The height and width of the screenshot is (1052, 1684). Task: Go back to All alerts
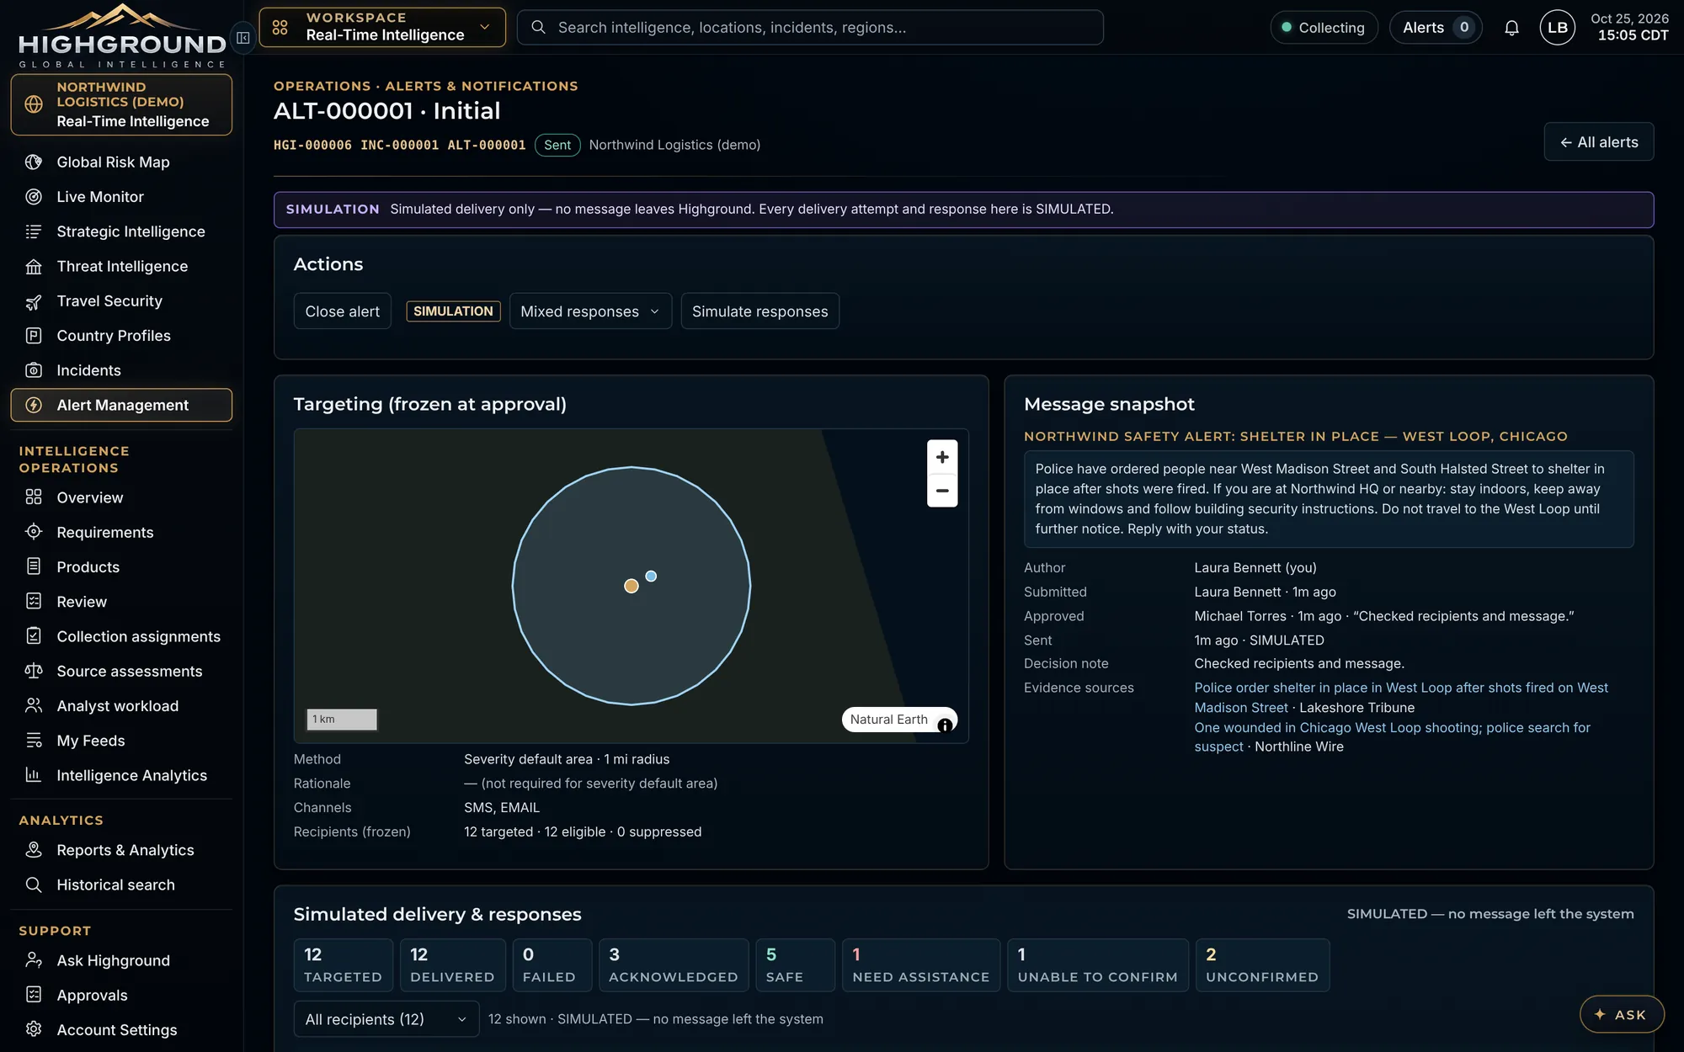1598,142
